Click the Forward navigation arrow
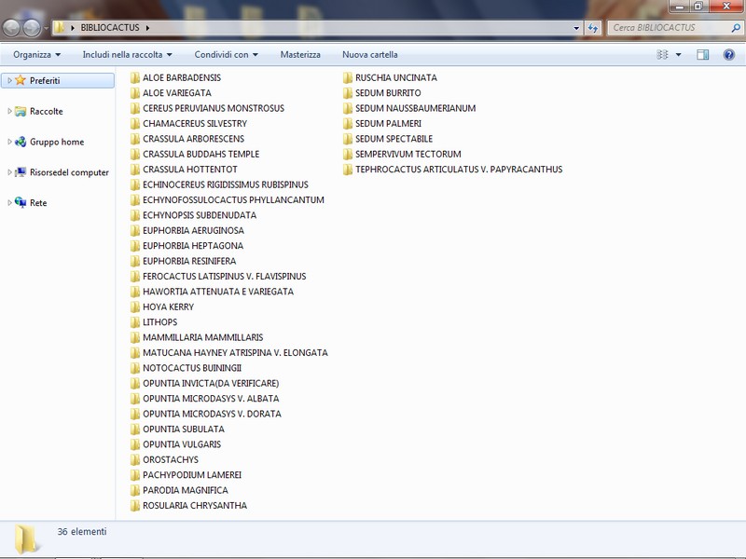Viewport: 746px width, 559px height. pos(32,28)
